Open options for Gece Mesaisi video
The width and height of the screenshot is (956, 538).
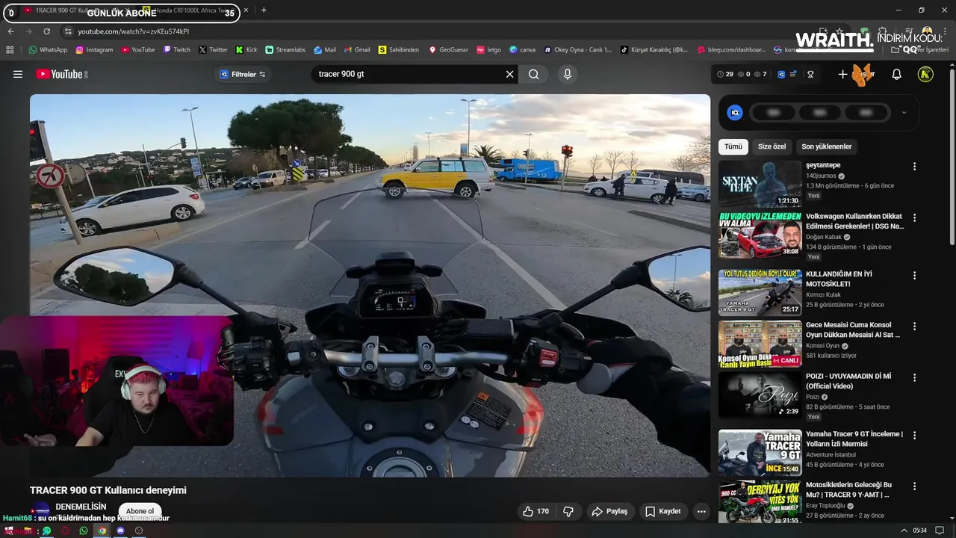pyautogui.click(x=914, y=327)
